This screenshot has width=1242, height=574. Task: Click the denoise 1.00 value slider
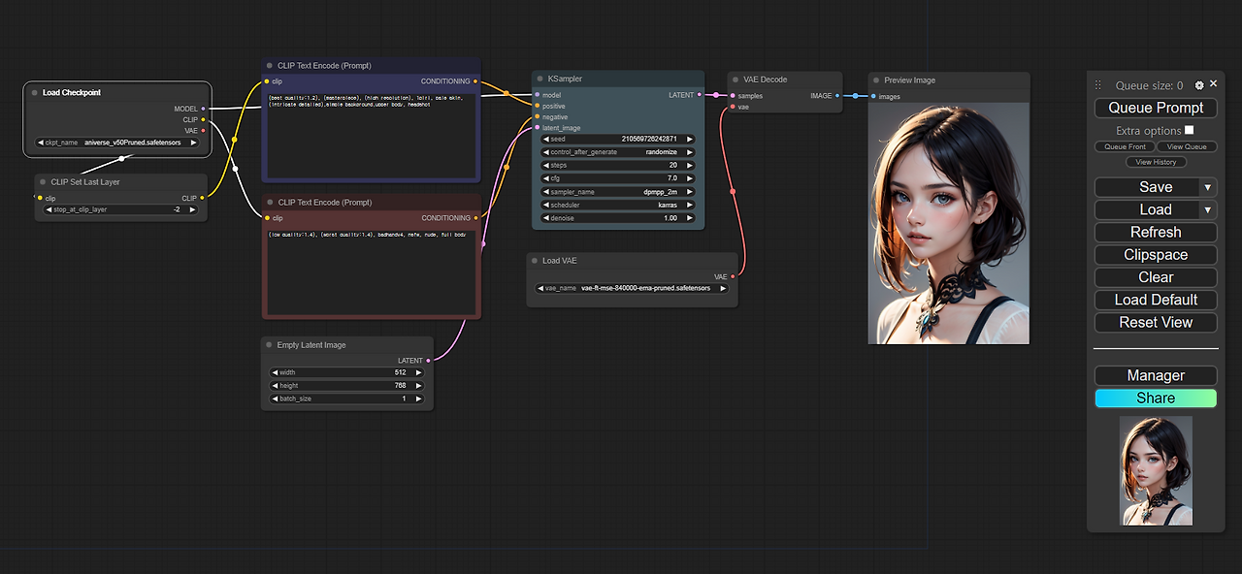point(618,218)
